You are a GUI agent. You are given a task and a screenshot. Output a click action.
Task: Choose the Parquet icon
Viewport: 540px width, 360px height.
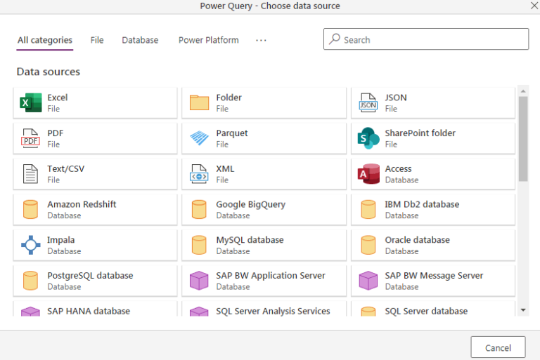pos(199,138)
